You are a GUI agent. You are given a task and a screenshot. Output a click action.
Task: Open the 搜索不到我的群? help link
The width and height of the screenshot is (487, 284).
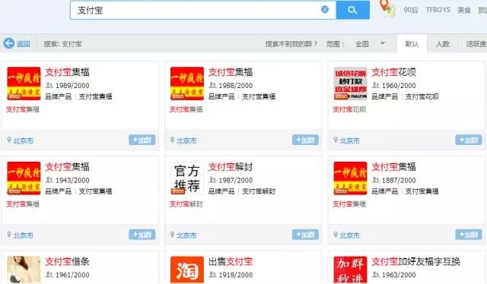[291, 44]
